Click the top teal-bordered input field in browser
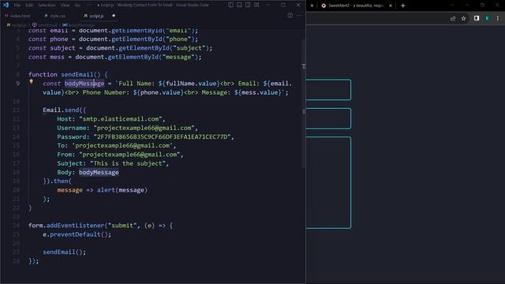This screenshot has height=284, width=505. click(x=328, y=89)
